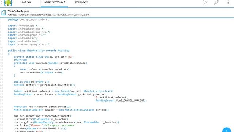234x132 pixels.
Task: Click the builder.setContentIntent(contentIntent) line
Action: click(42, 116)
